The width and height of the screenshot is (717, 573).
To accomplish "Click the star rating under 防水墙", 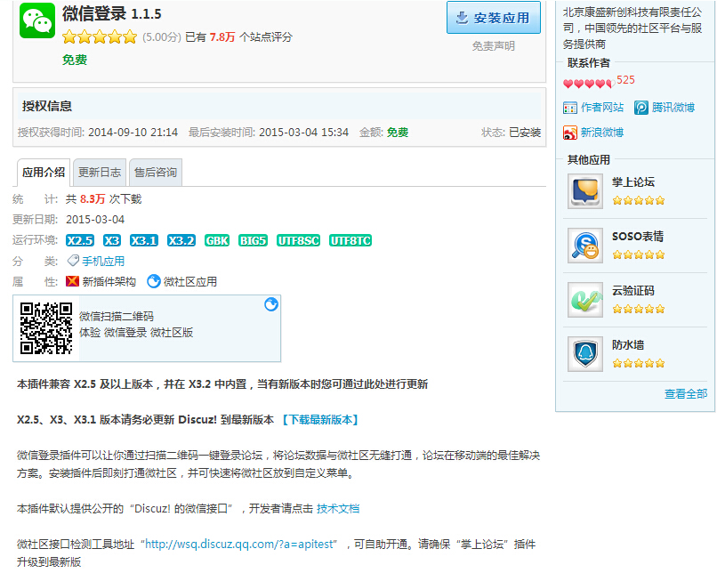I will 639,364.
